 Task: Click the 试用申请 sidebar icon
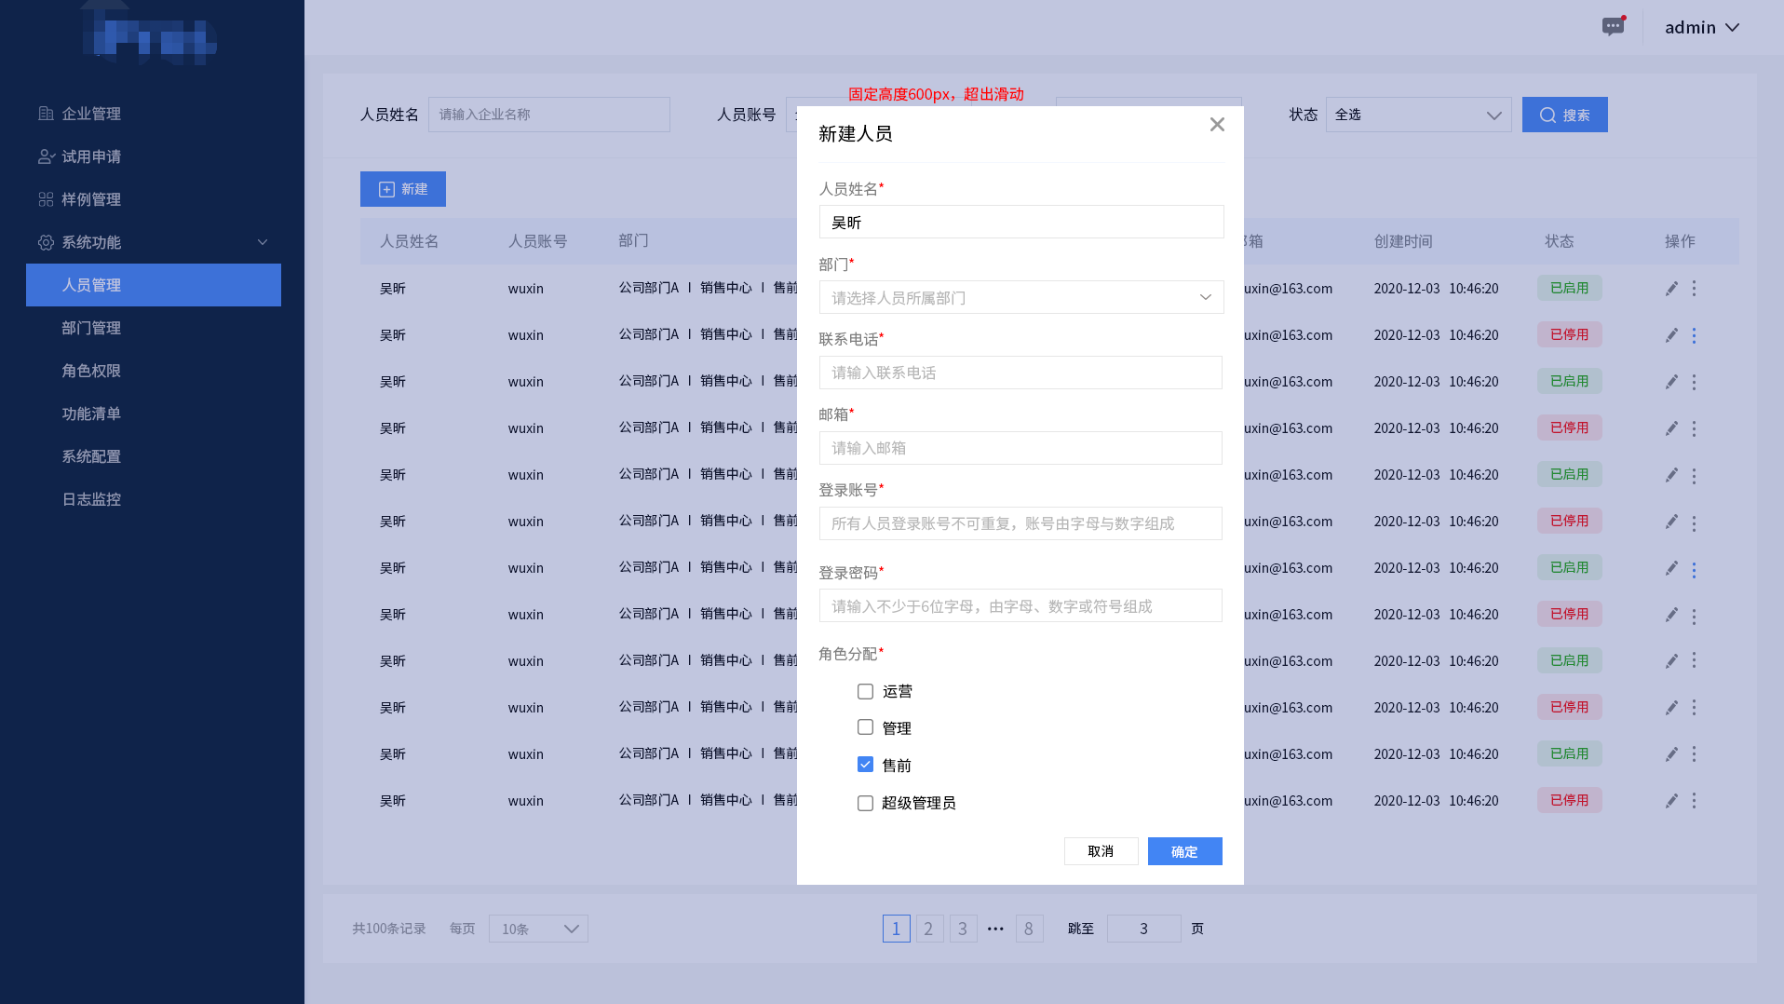46,156
